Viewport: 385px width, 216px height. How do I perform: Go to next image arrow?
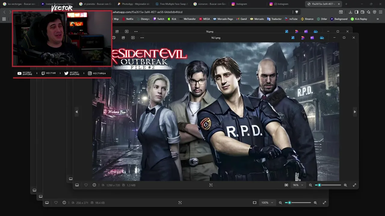pyautogui.click(x=355, y=112)
